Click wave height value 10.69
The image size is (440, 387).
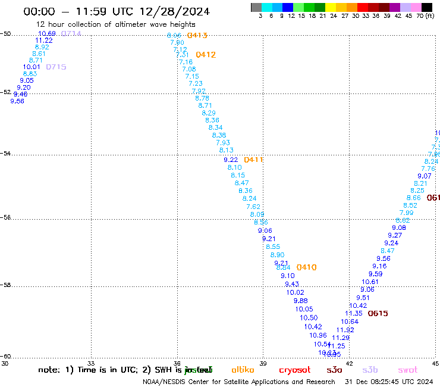click(x=47, y=33)
